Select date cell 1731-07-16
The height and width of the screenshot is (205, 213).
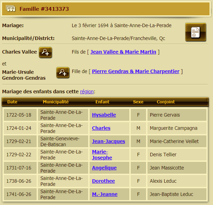point(20,168)
